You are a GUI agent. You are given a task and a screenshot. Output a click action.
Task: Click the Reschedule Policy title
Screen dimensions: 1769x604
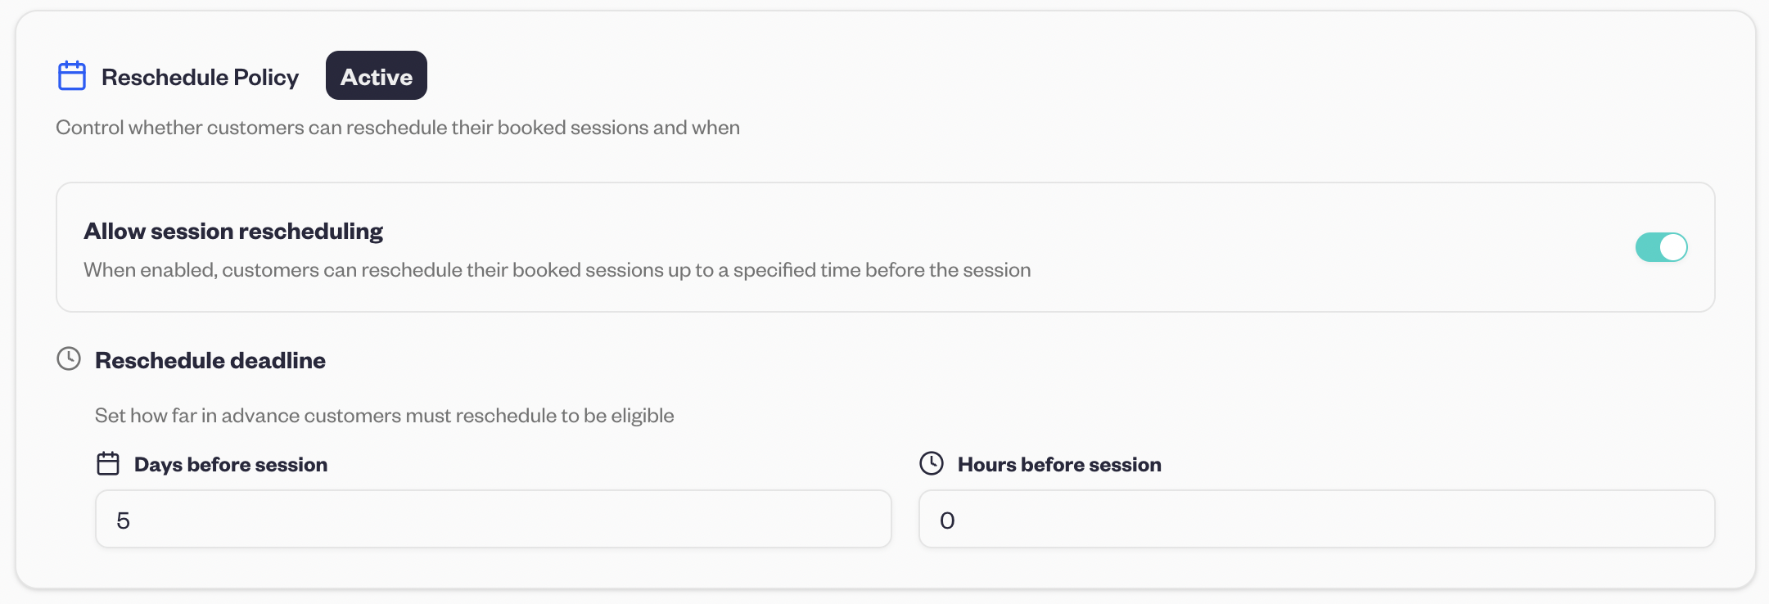200,77
